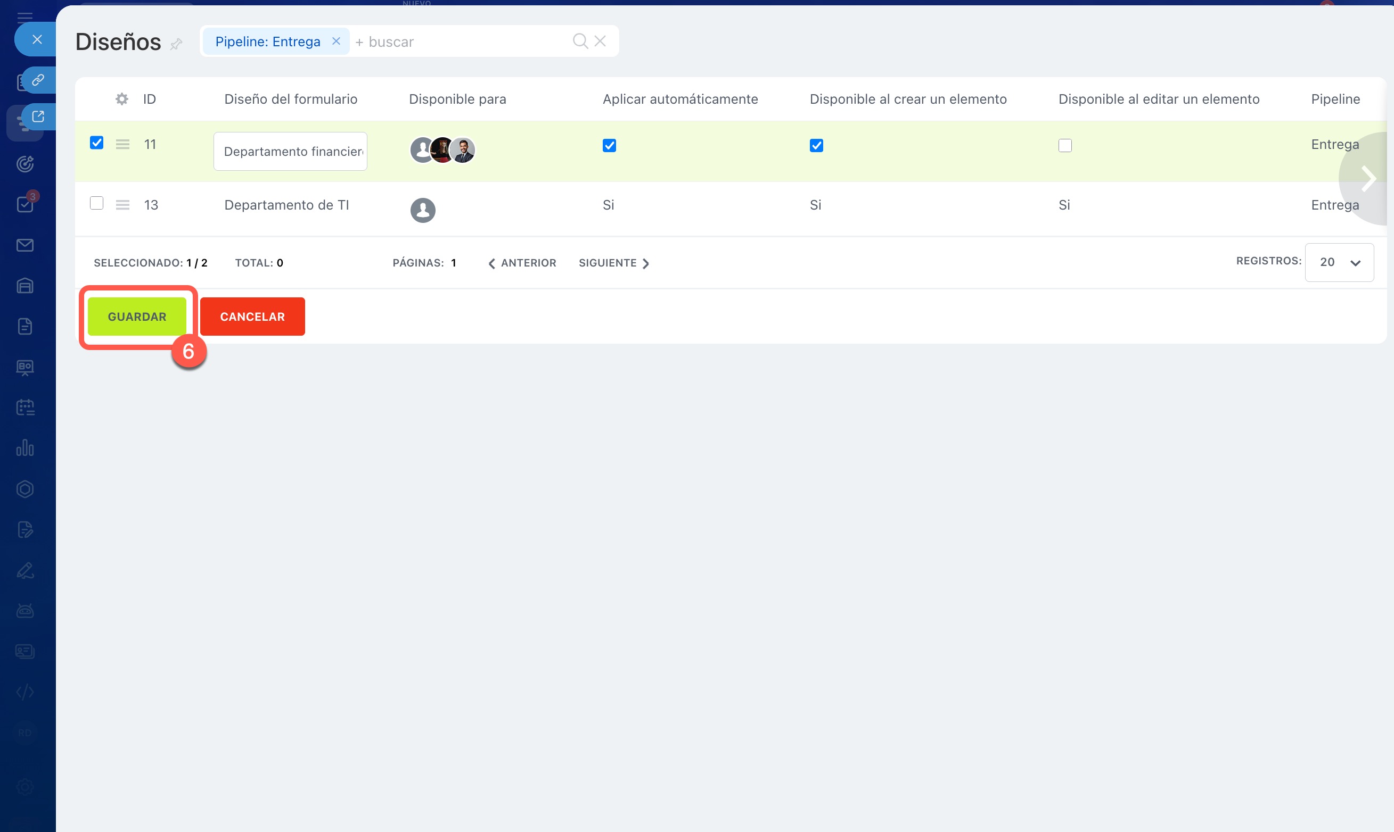Viewport: 1394px width, 832px height.
Task: Enable Disponible al editar for row 11
Action: 1064,146
